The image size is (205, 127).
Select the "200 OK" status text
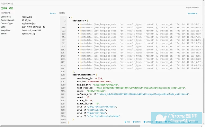click(x=7, y=8)
